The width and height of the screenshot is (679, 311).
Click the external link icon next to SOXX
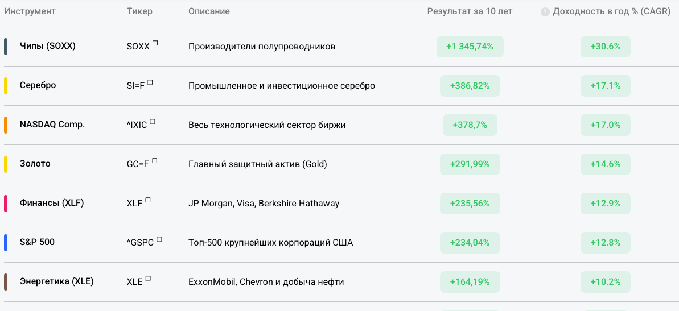(x=155, y=43)
